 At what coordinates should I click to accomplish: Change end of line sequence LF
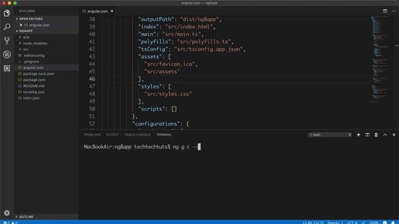[x=363, y=223]
